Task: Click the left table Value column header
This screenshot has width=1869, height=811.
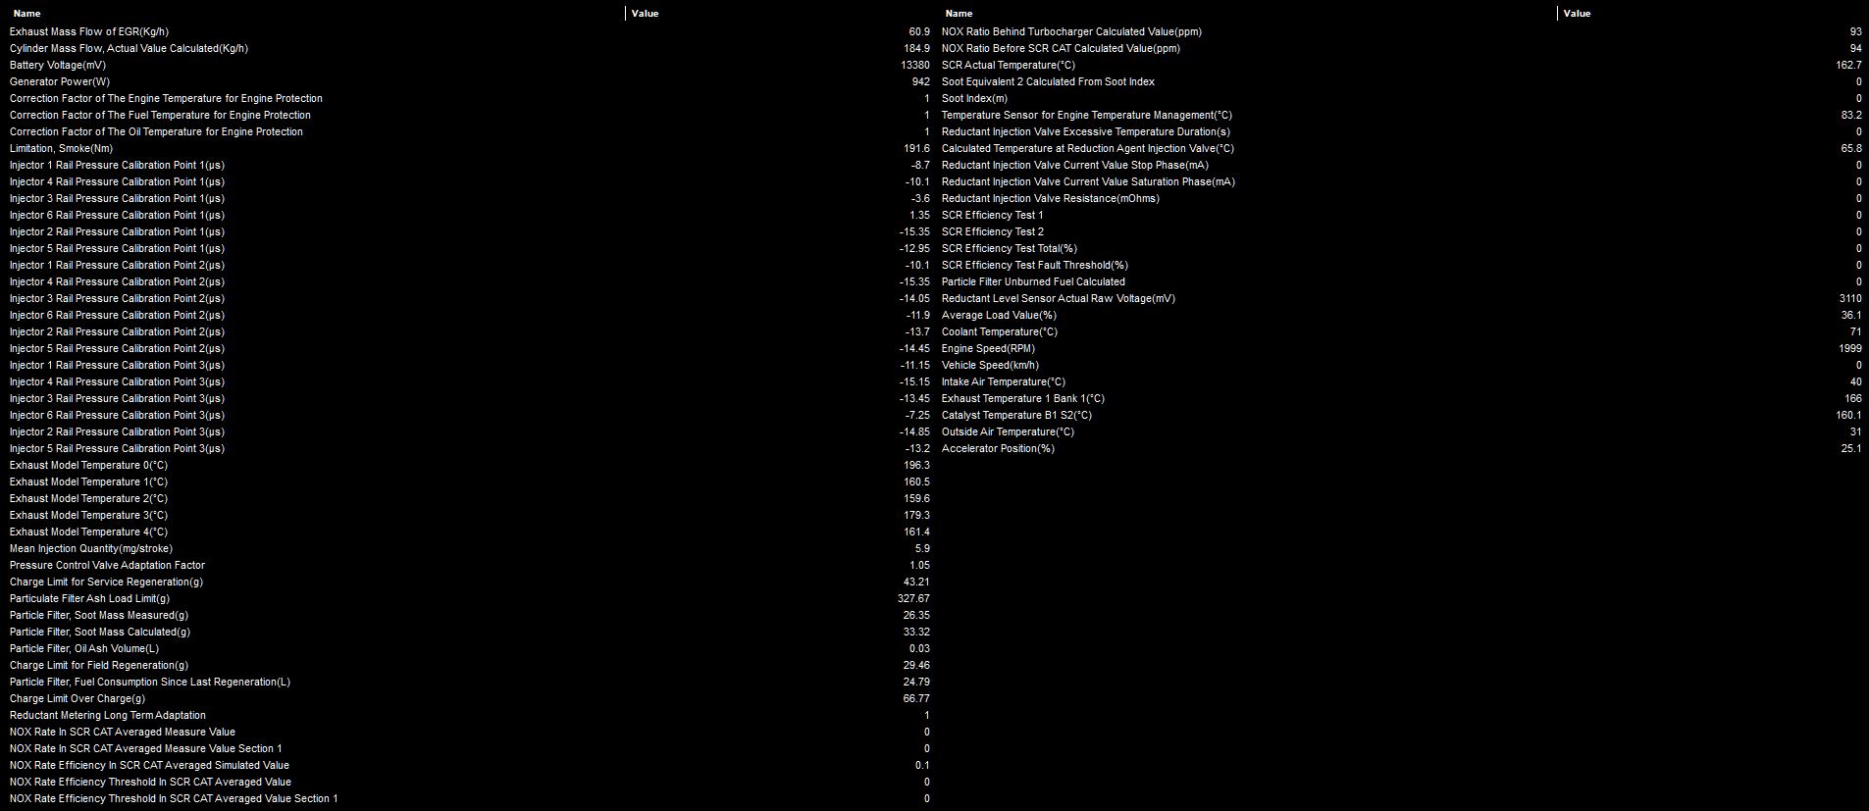Action: [x=780, y=14]
